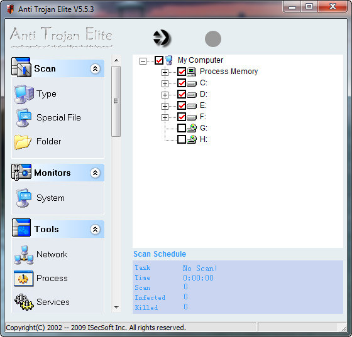352x337 pixels.
Task: Open the Services tool label
Action: pos(53,302)
